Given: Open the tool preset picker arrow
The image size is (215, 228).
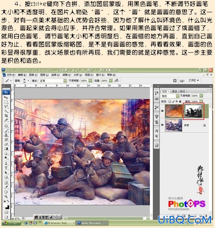Looking at the screenshot, I should point(11,81).
